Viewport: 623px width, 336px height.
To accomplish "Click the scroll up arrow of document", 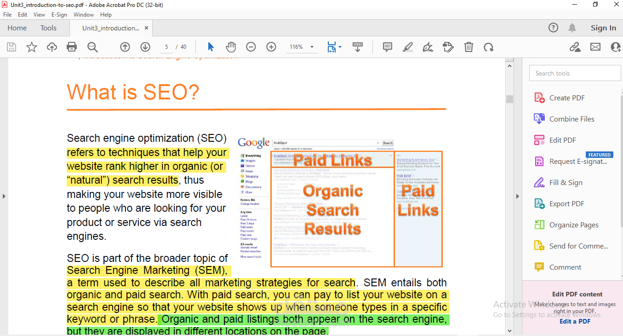I will 509,66.
